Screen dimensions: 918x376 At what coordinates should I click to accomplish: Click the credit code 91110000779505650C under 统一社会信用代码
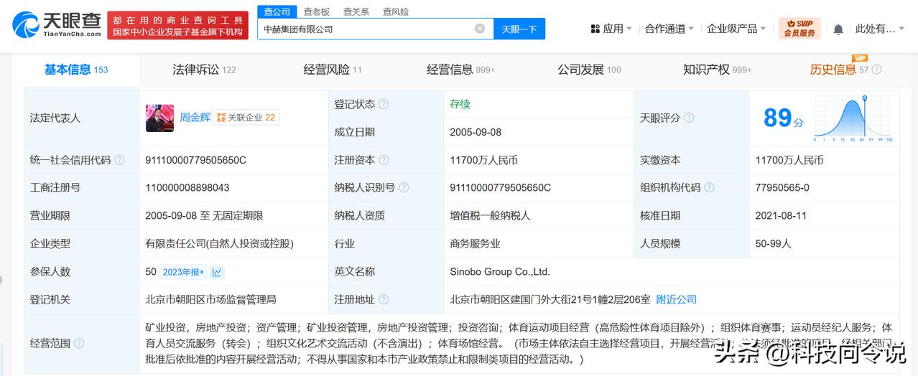click(x=195, y=160)
